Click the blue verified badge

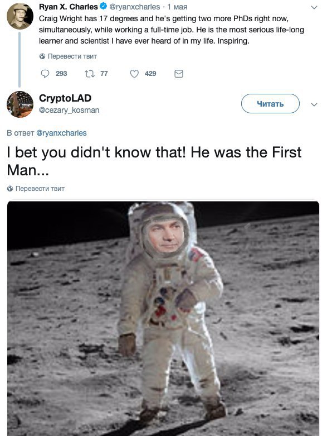click(103, 6)
